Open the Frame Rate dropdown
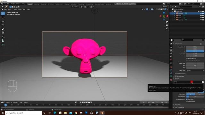This screenshot has height=115, width=205. coord(195,70)
